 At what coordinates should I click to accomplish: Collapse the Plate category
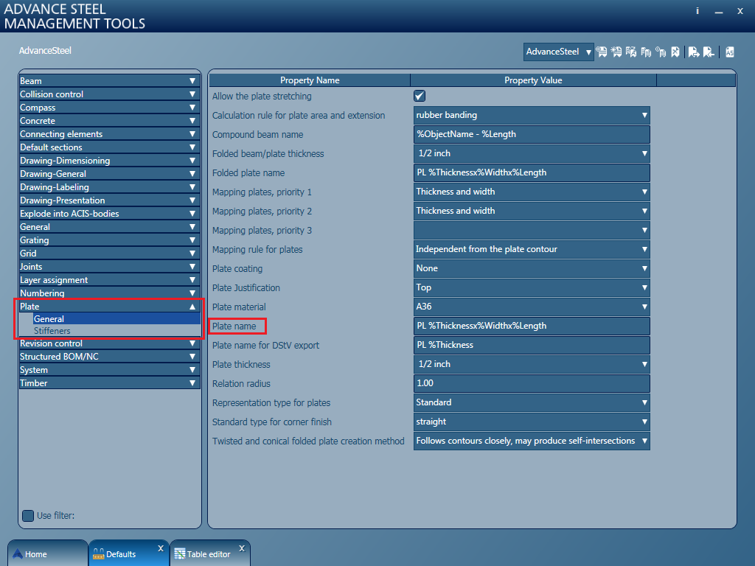(x=109, y=306)
